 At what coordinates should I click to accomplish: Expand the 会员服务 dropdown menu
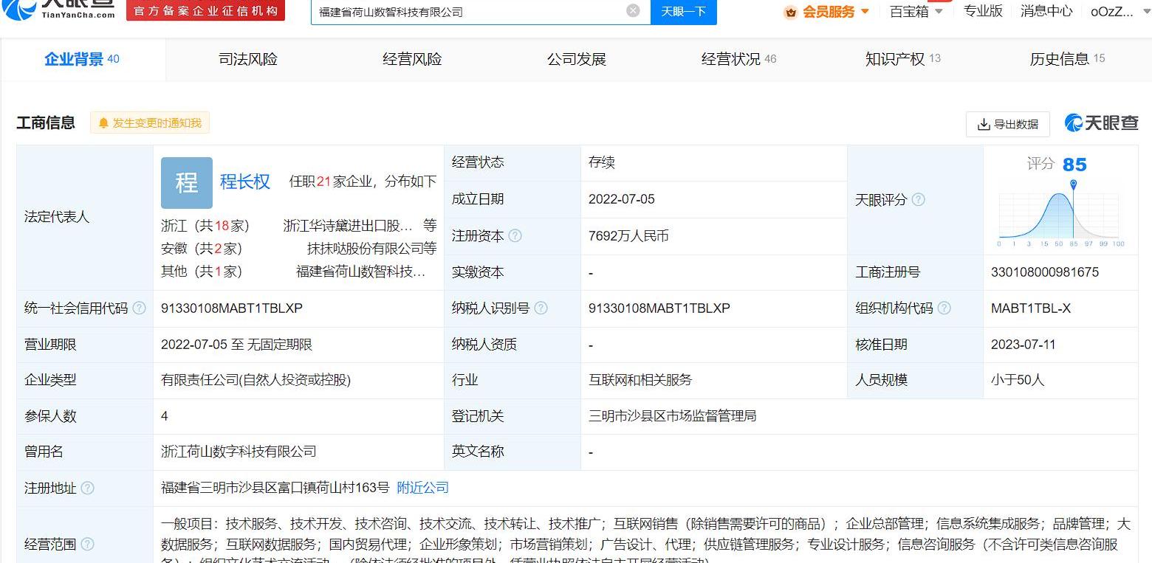tap(827, 12)
